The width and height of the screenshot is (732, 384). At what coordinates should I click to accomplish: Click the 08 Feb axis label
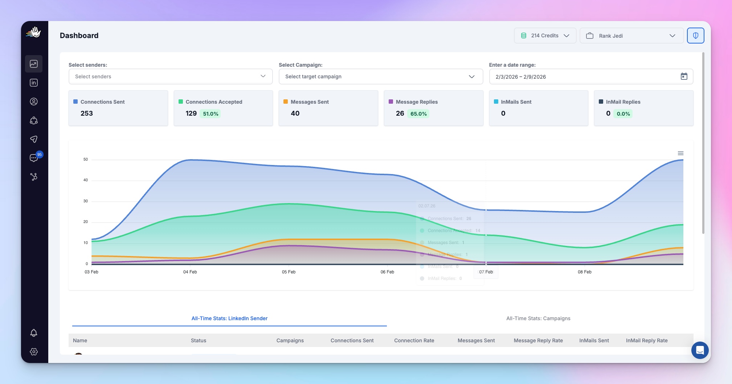585,272
